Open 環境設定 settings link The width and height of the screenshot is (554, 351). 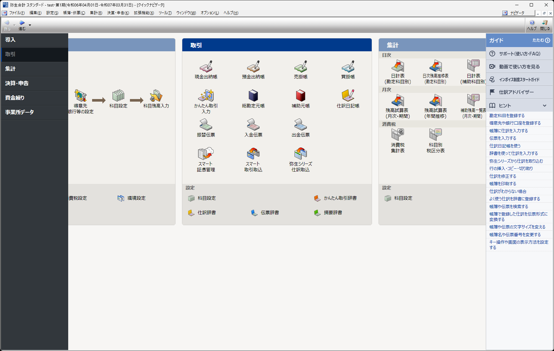coord(132,198)
